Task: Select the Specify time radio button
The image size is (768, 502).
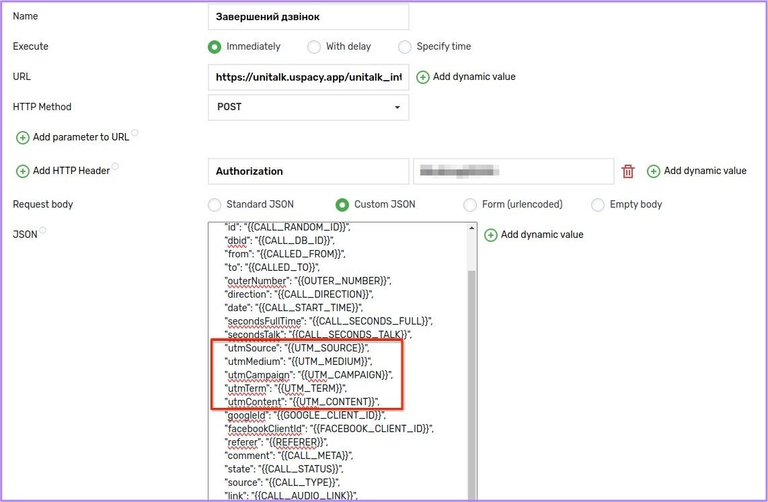Action: (404, 47)
